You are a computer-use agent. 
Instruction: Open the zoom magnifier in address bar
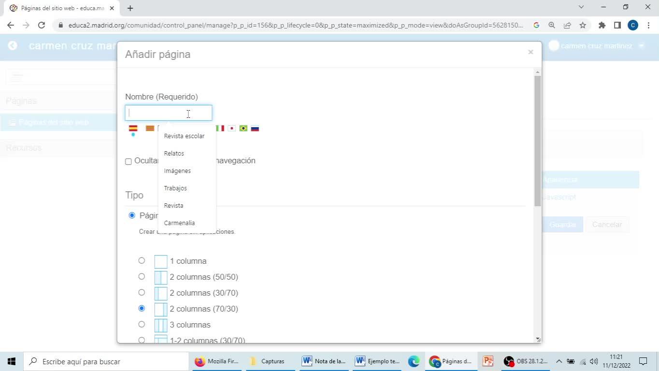tap(552, 25)
